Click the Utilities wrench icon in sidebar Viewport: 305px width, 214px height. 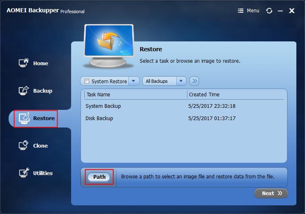[24, 173]
